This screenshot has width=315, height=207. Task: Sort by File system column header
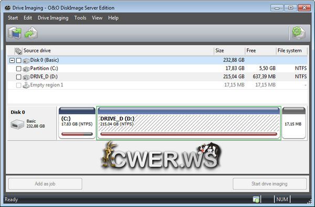[x=292, y=50]
